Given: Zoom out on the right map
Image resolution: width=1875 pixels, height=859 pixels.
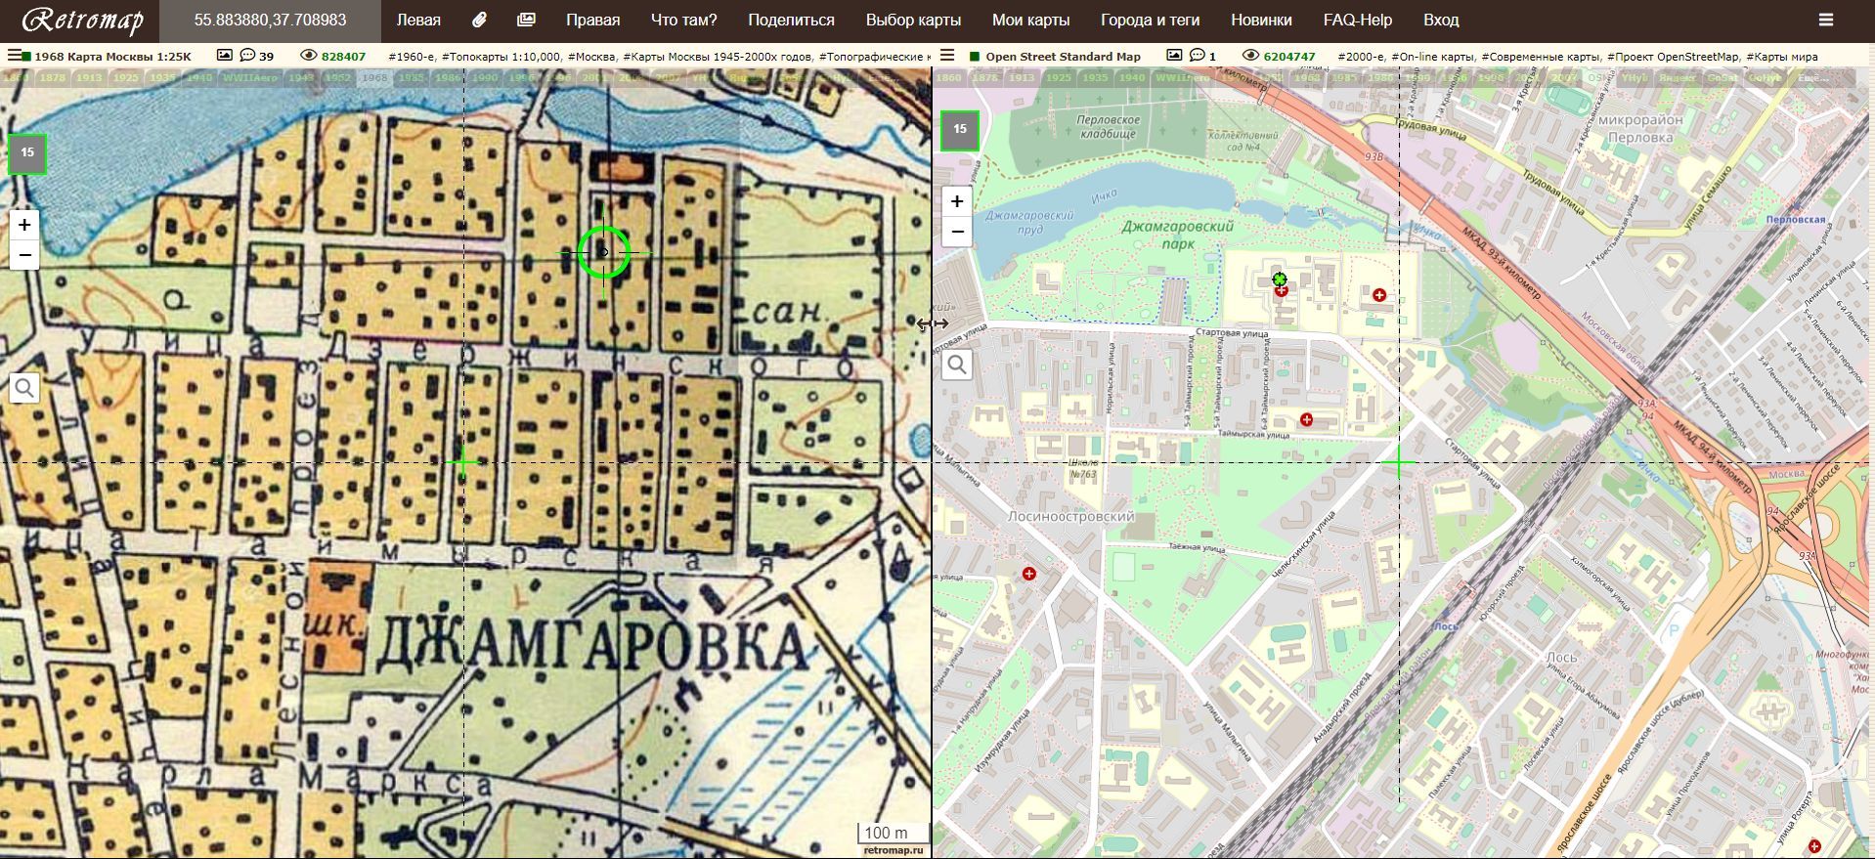Looking at the screenshot, I should pyautogui.click(x=957, y=232).
